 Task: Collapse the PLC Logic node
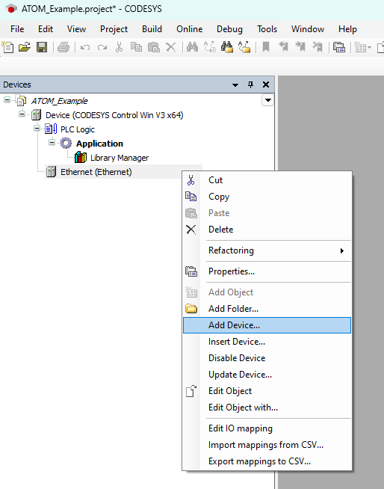[37, 128]
